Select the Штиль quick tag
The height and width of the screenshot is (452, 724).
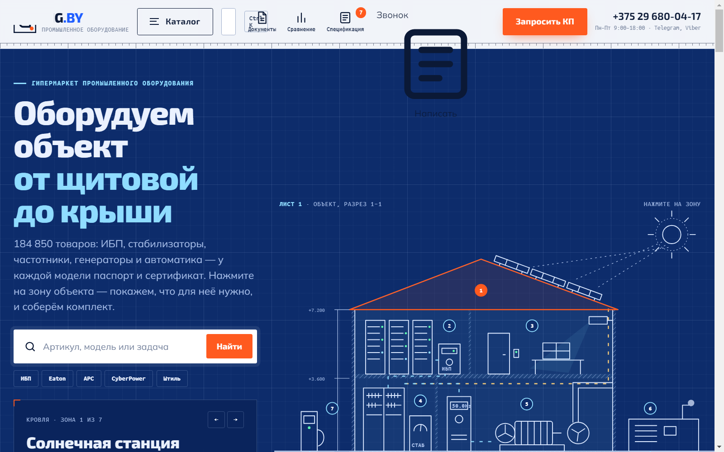tap(172, 379)
